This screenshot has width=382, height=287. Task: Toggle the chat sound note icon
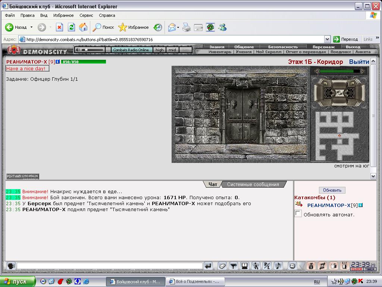point(278,266)
